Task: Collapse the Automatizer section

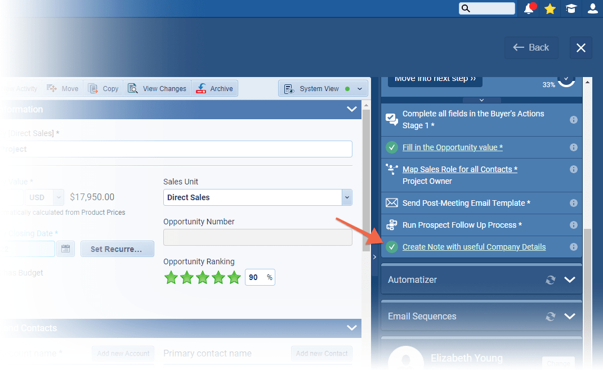Action: click(x=569, y=279)
